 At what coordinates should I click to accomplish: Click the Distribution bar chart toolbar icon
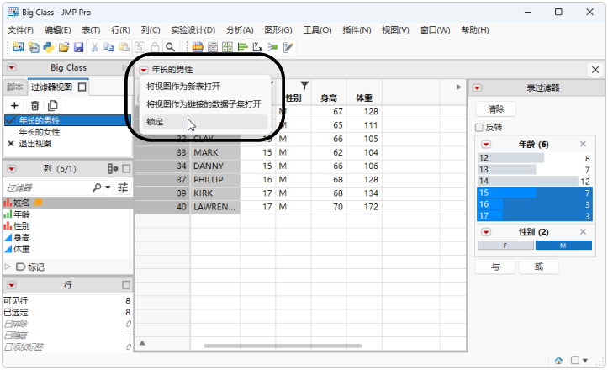pos(243,47)
